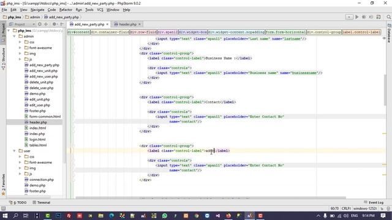Click div#content breadcrumb
The height and width of the screenshot is (220, 392).
point(79,32)
